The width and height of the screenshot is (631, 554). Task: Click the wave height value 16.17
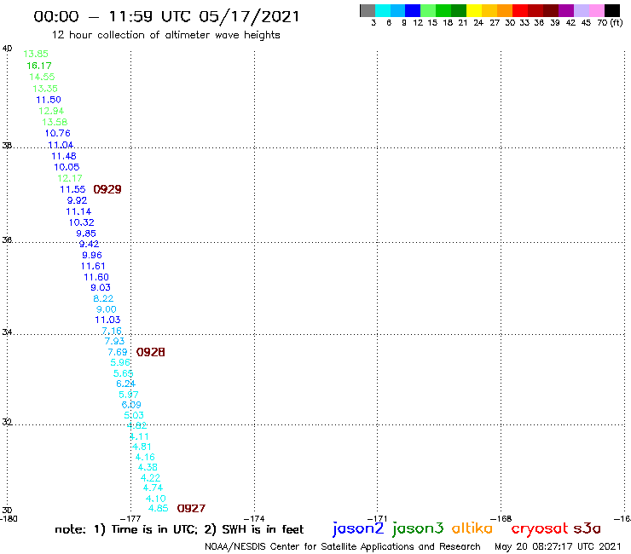click(39, 65)
